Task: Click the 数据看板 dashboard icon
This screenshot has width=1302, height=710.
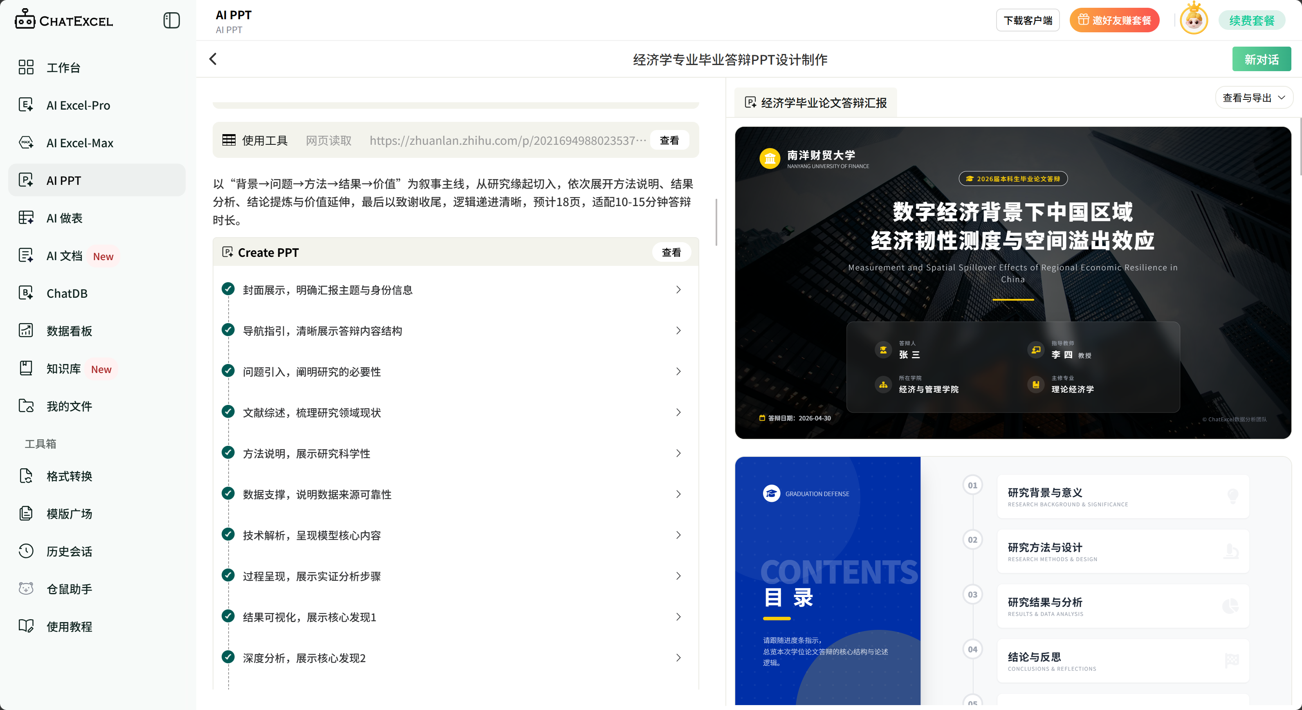Action: pyautogui.click(x=26, y=330)
